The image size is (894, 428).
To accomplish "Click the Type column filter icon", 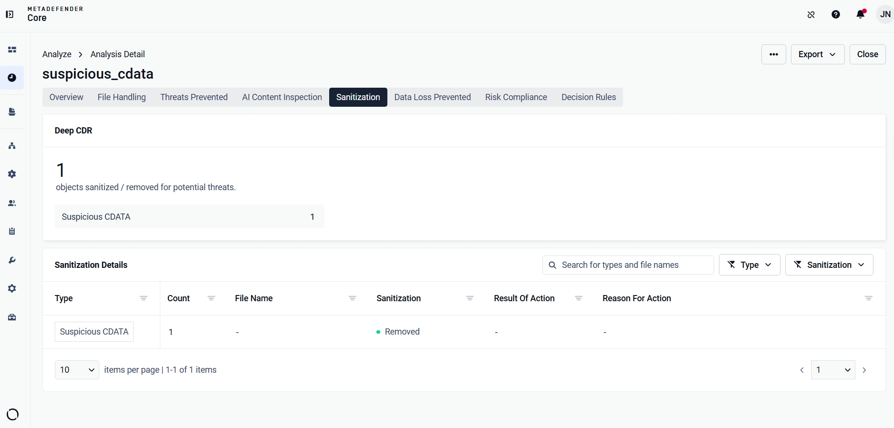I will pos(144,298).
